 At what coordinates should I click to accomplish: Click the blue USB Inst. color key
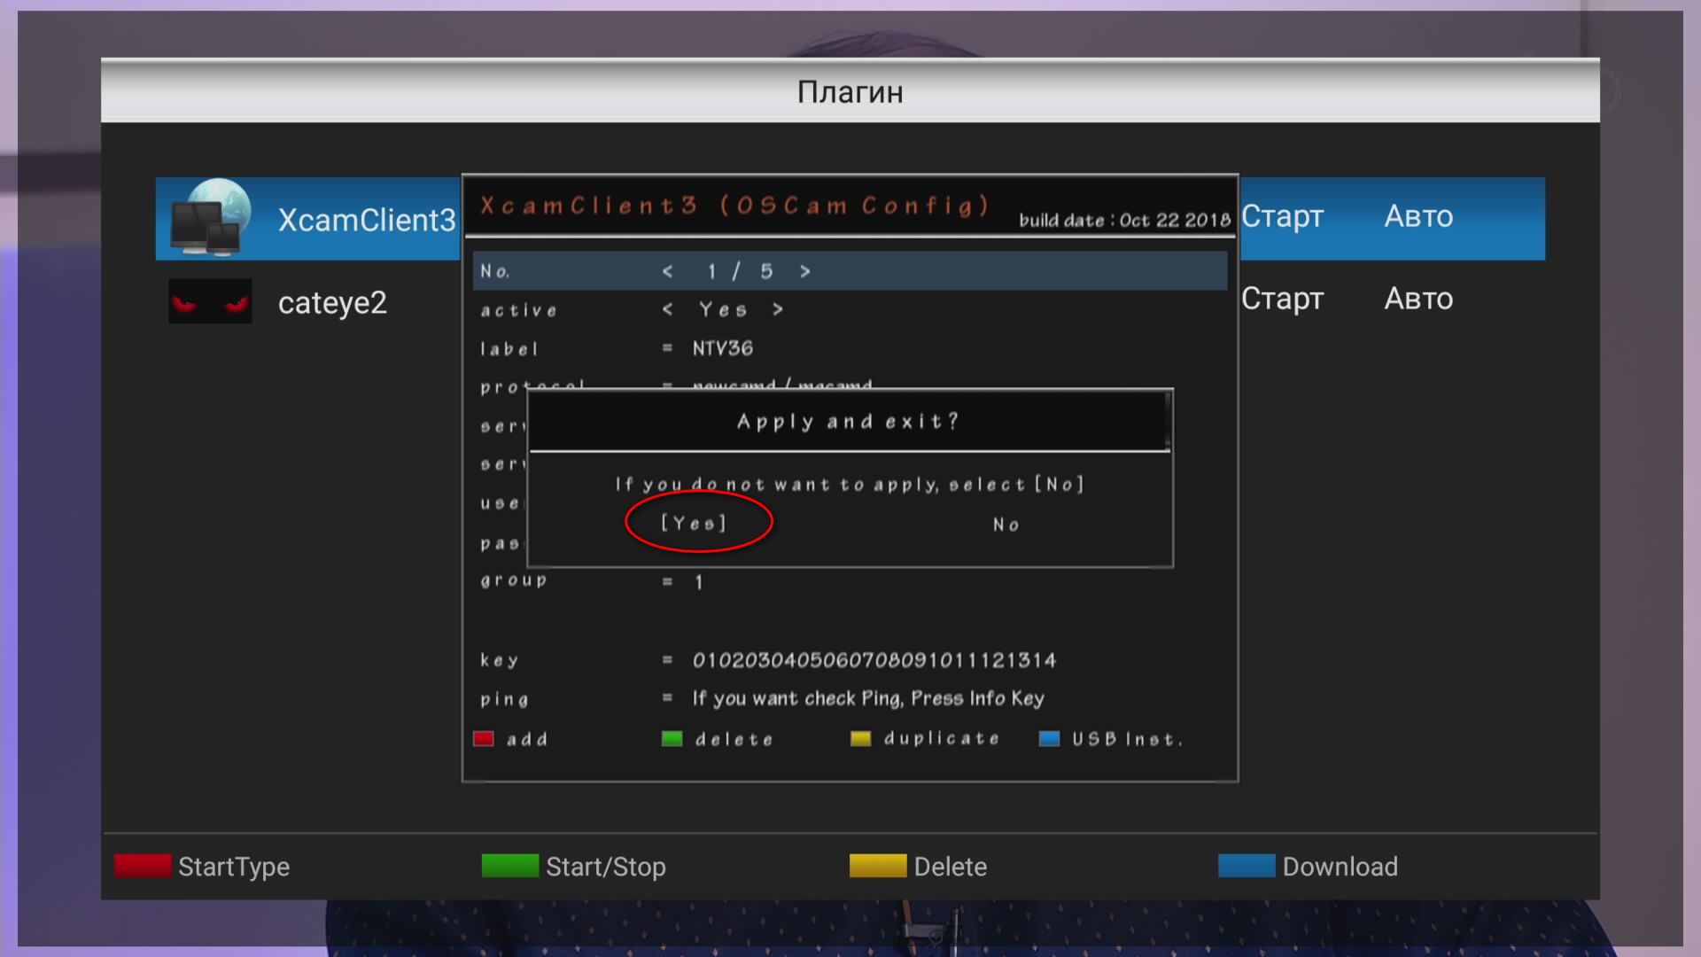pos(1049,739)
